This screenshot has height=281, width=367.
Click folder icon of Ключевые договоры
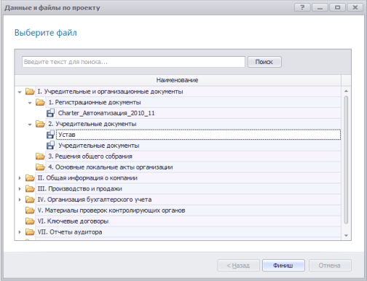[x=30, y=221]
